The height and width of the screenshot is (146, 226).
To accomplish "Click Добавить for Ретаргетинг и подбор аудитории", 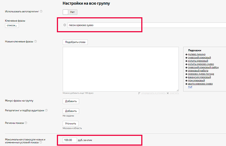I will click(71, 111).
